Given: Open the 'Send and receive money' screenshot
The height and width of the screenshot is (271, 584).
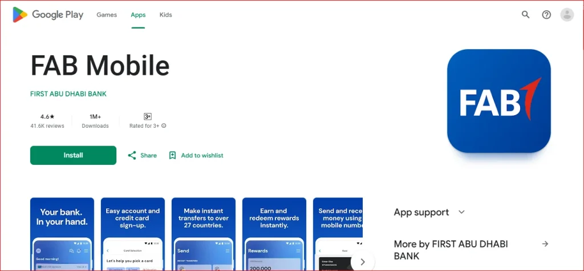Looking at the screenshot, I should click(x=338, y=234).
